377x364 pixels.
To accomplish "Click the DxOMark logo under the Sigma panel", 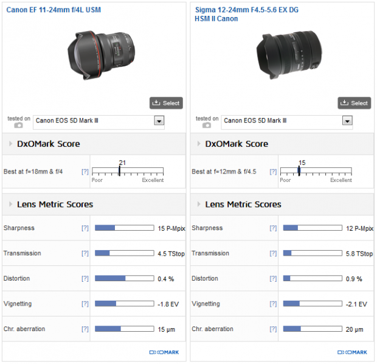I will pyautogui.click(x=352, y=352).
